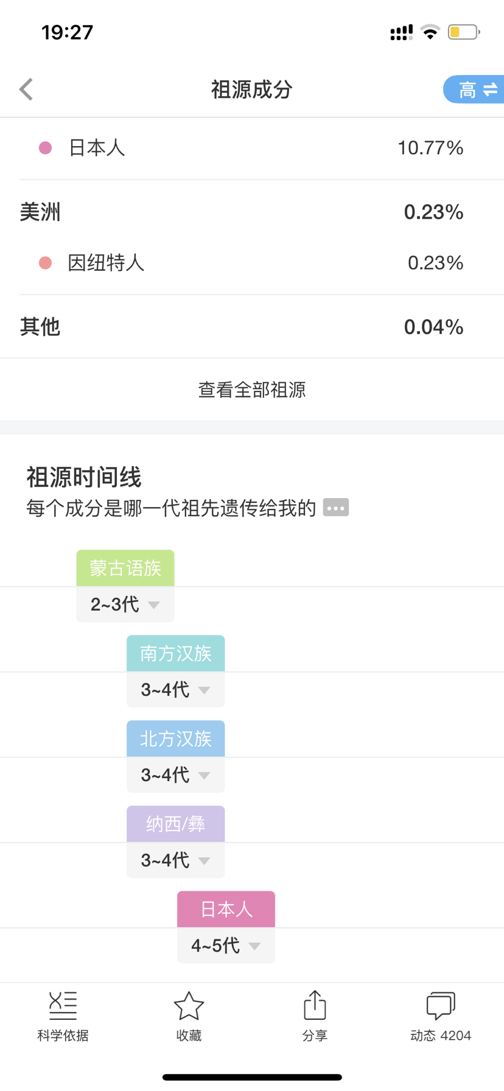Tap the pink dot beside 日本人

pos(45,148)
